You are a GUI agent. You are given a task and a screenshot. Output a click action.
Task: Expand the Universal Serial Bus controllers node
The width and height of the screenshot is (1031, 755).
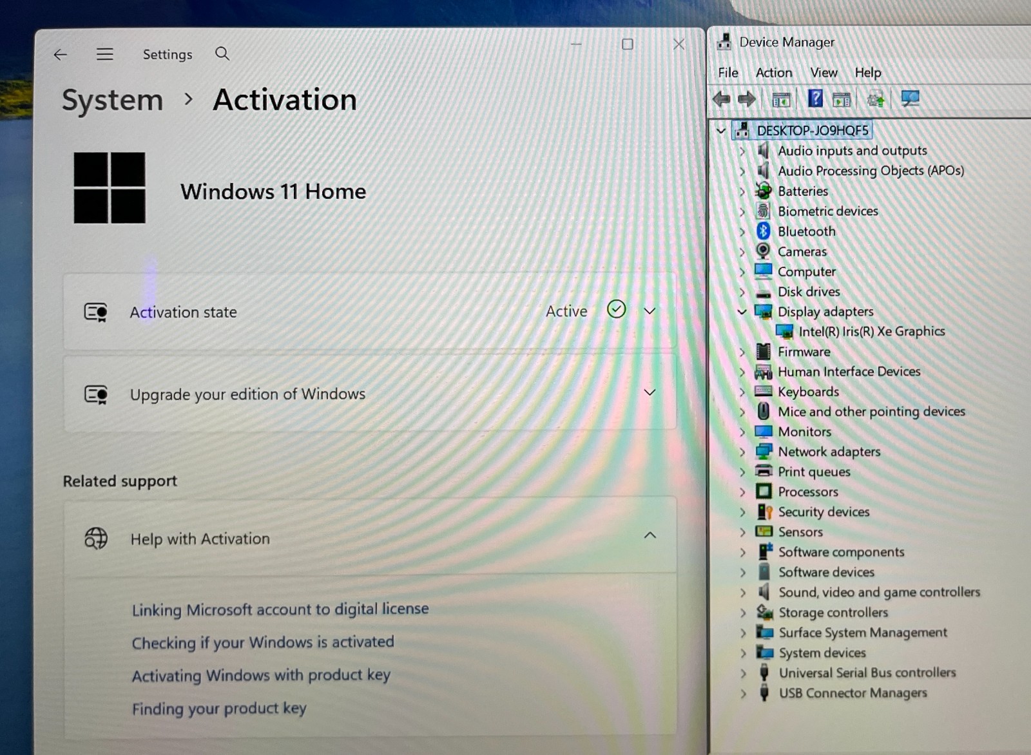coord(744,673)
